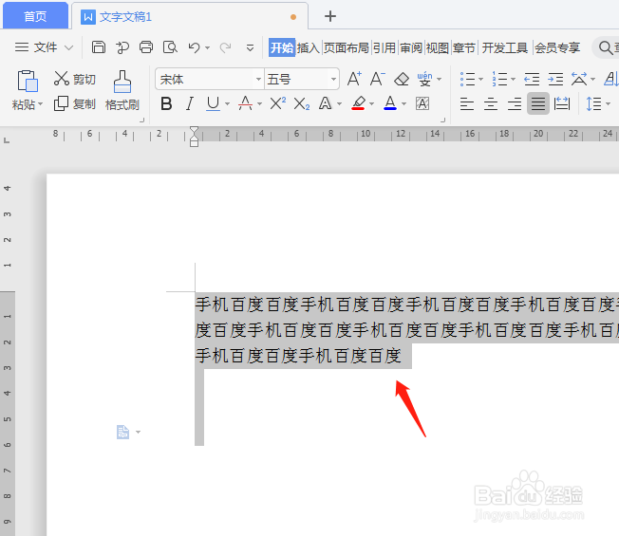This screenshot has width=619, height=536.
Task: Click the Print icon
Action: 146,47
